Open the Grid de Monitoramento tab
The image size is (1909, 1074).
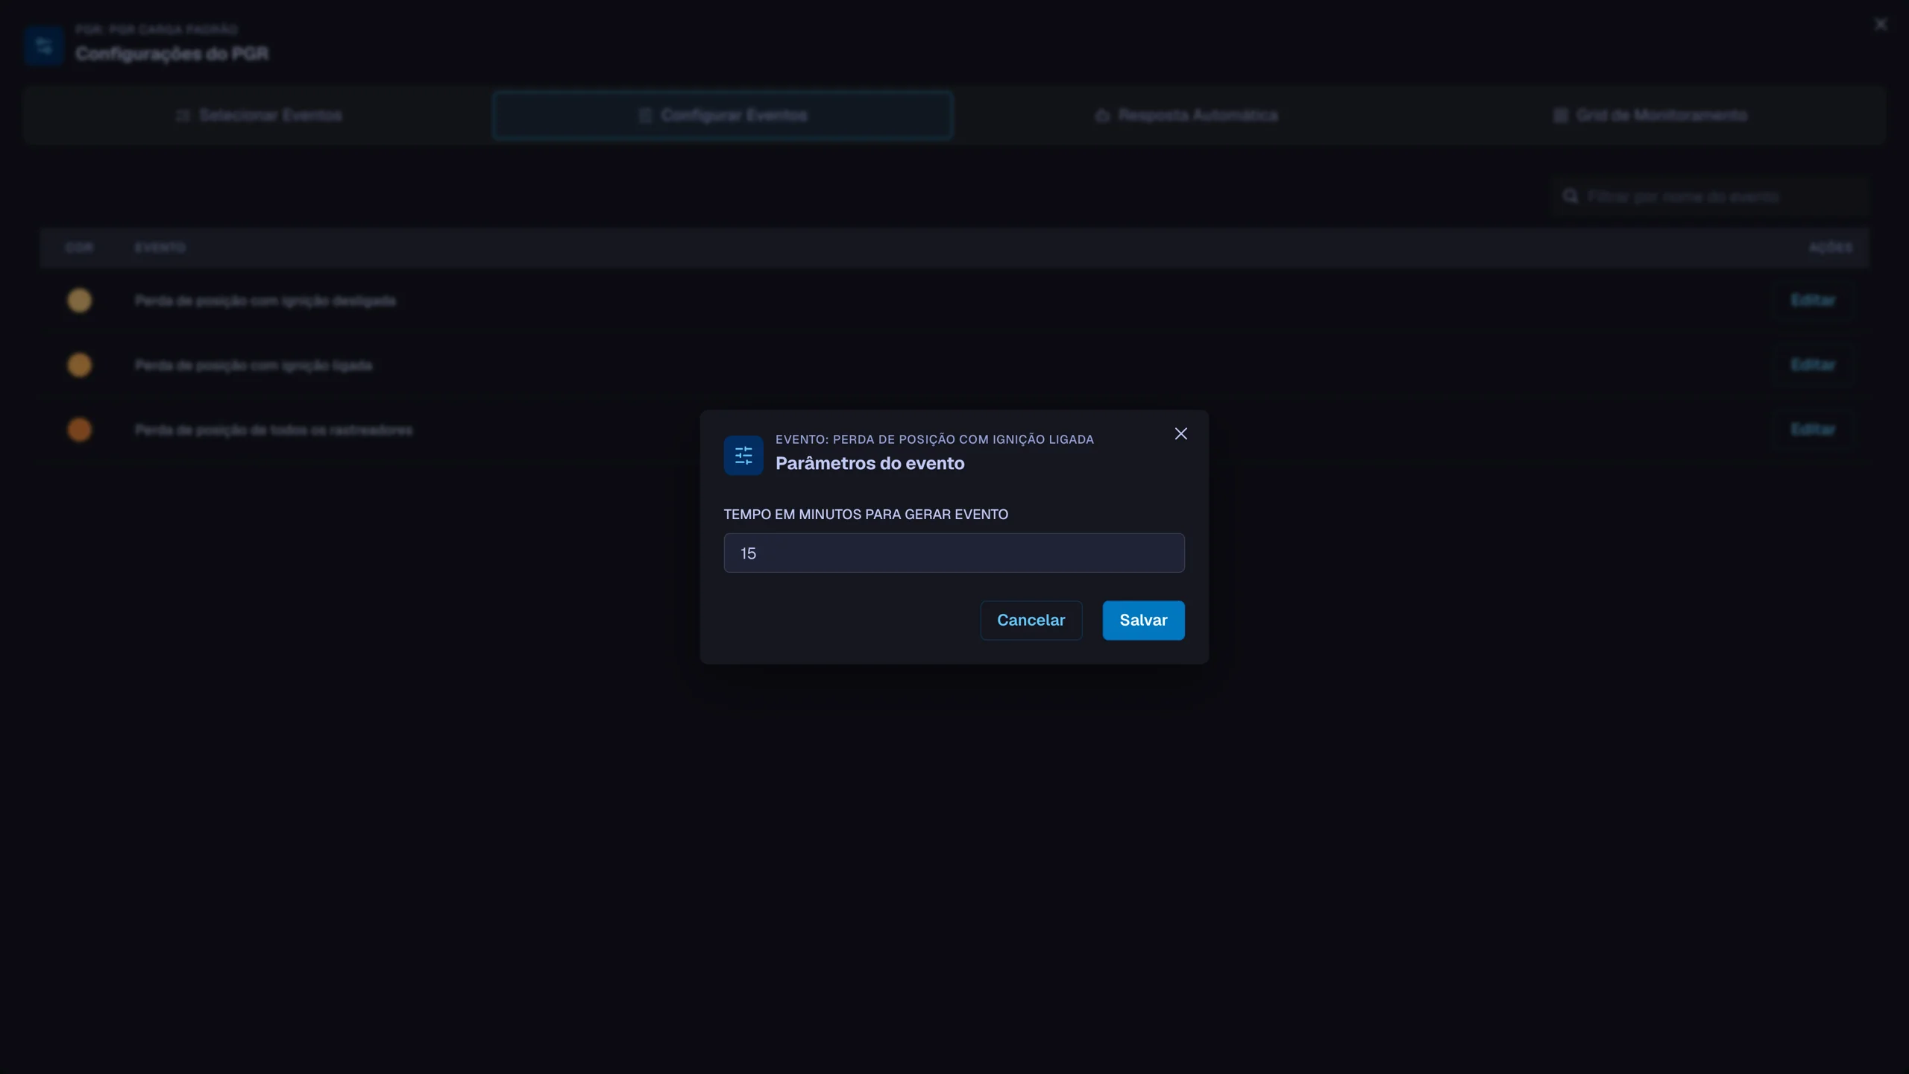coord(1649,116)
